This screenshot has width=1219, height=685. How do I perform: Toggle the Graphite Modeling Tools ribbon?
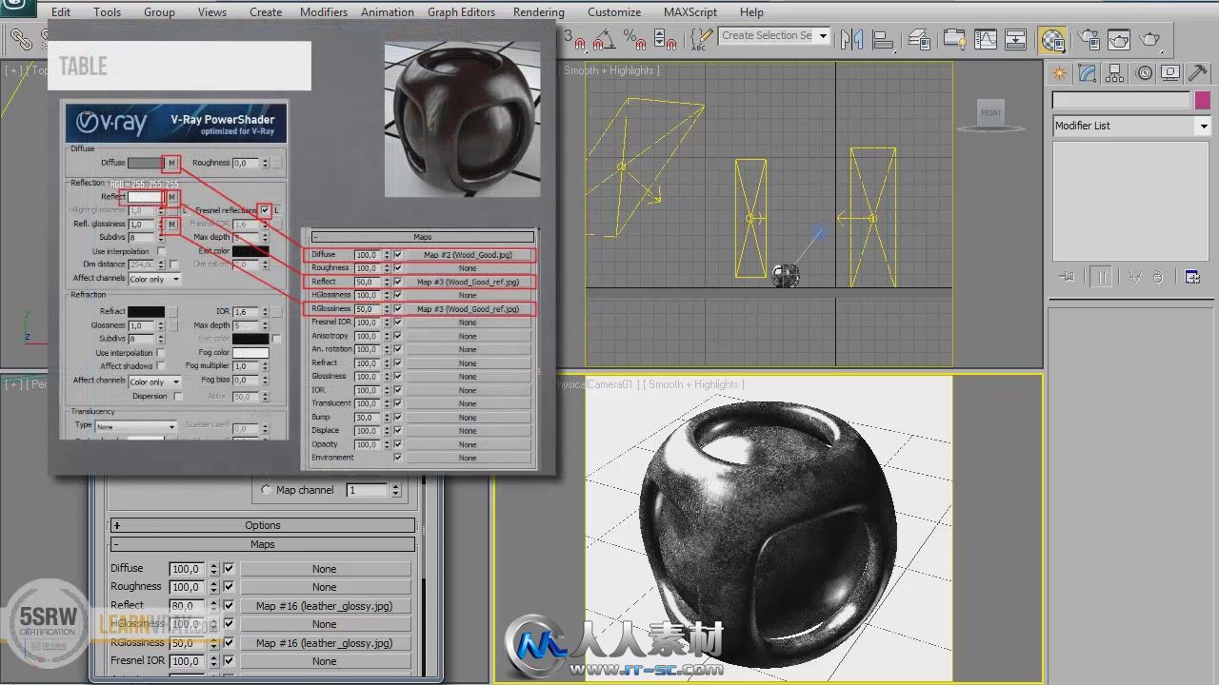coord(954,39)
